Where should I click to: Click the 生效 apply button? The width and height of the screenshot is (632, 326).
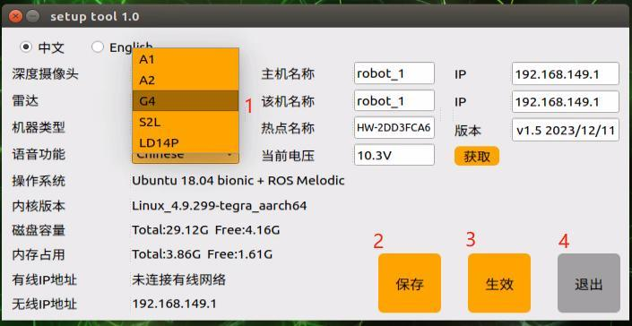499,283
